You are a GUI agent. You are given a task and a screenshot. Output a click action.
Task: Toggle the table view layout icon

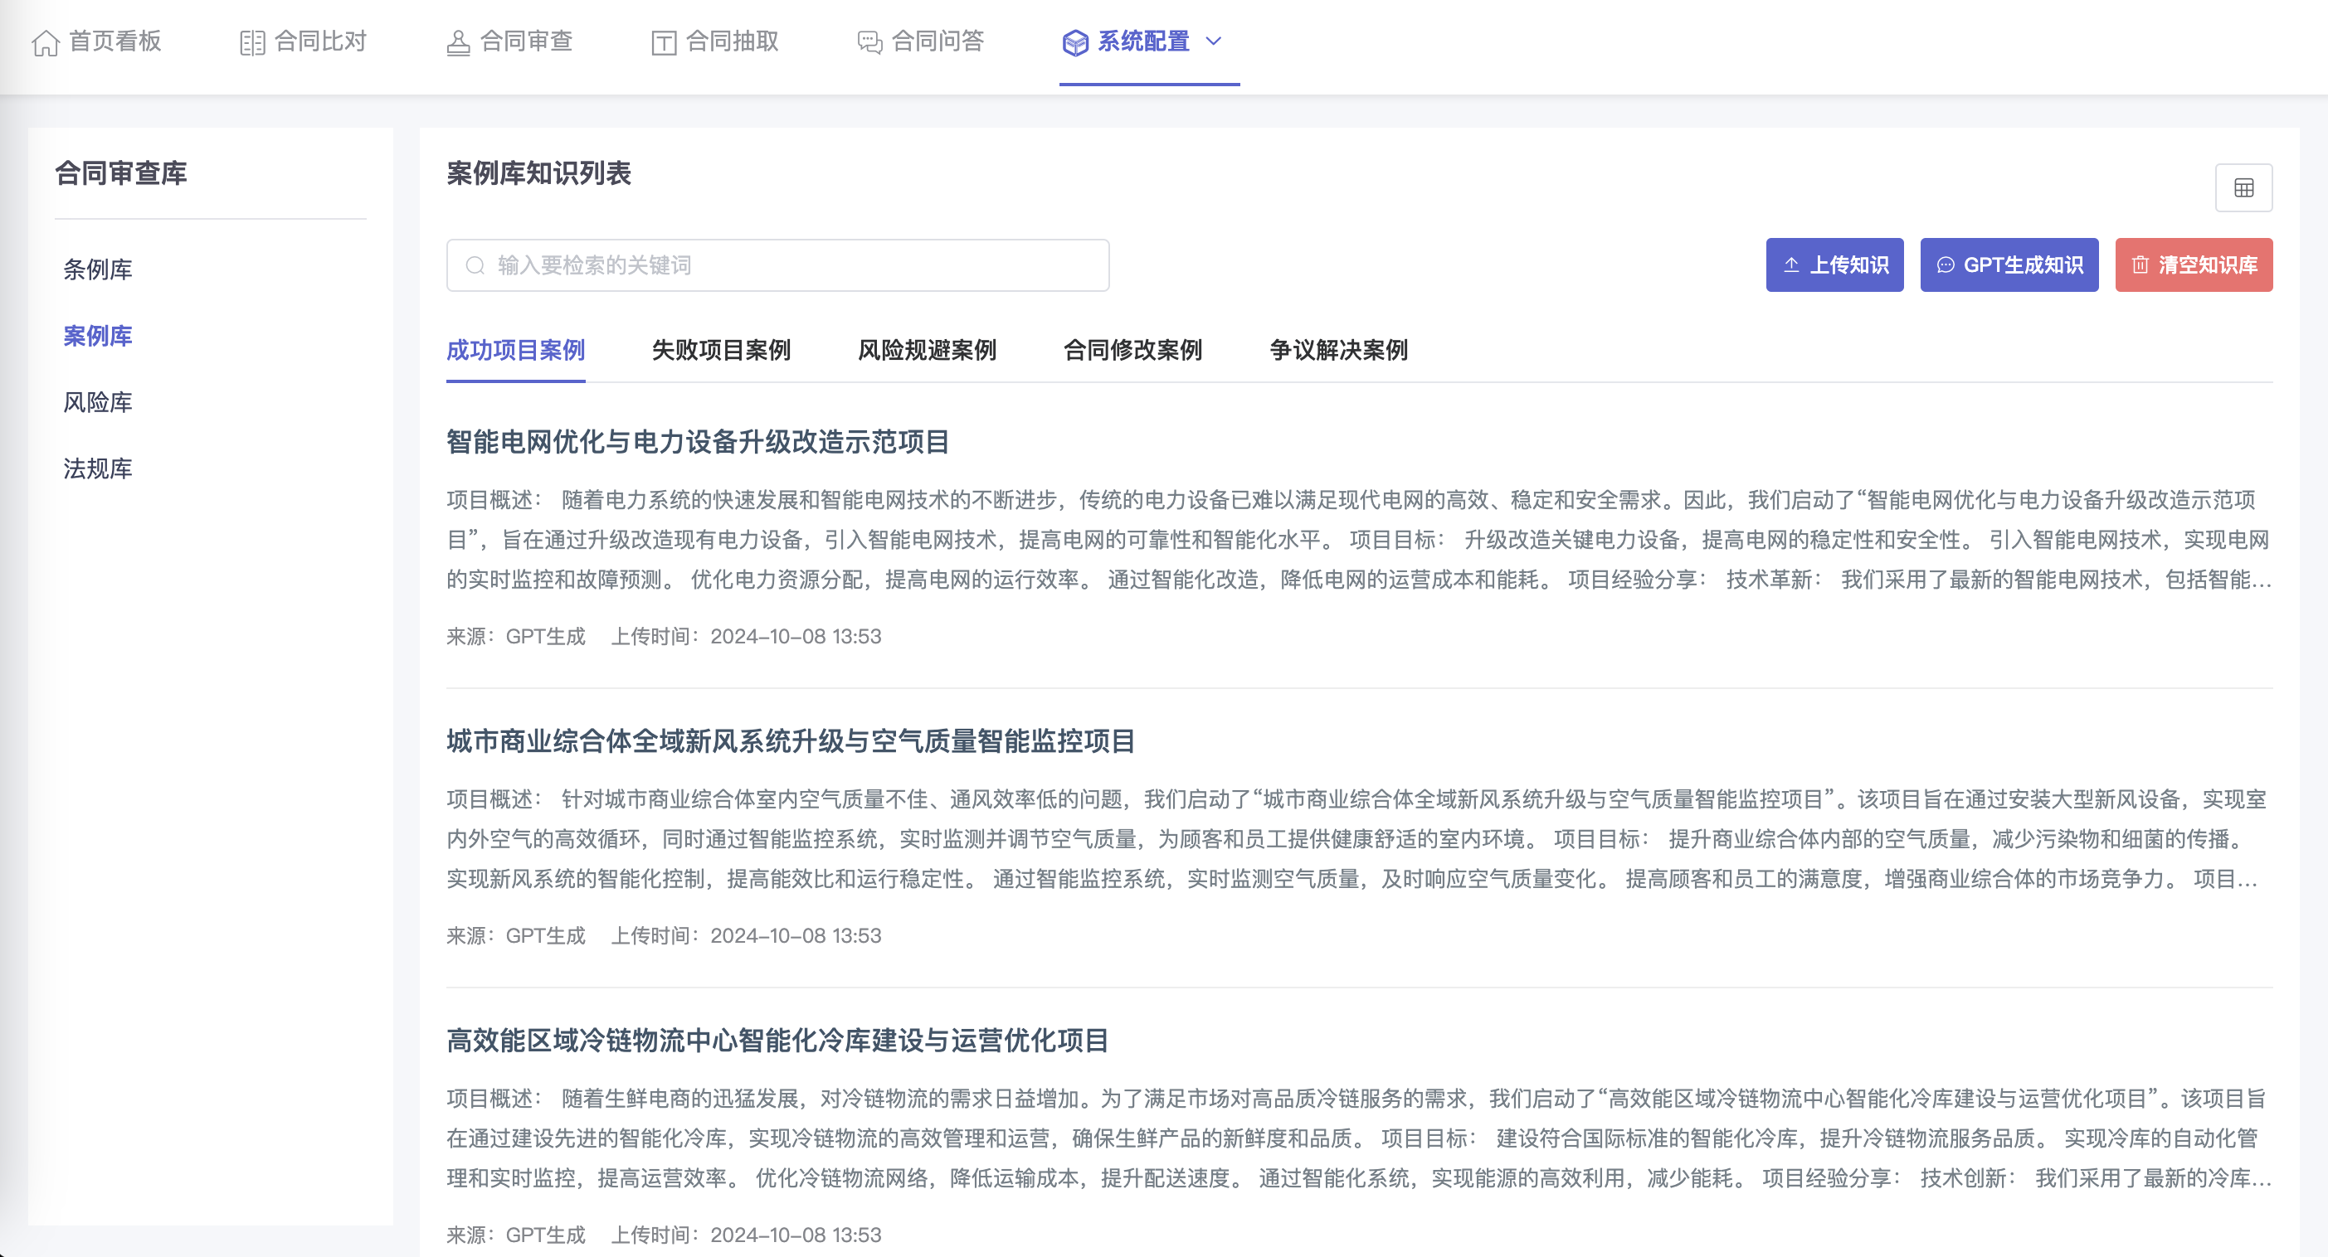(2243, 188)
